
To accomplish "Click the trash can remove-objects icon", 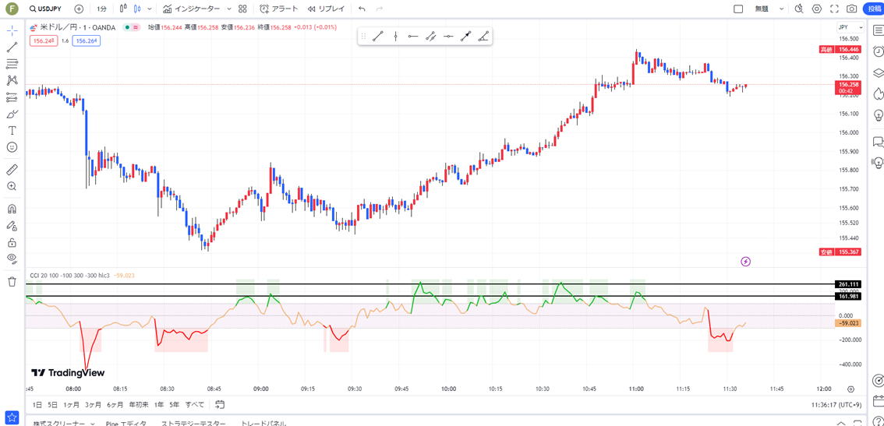I will 12,281.
